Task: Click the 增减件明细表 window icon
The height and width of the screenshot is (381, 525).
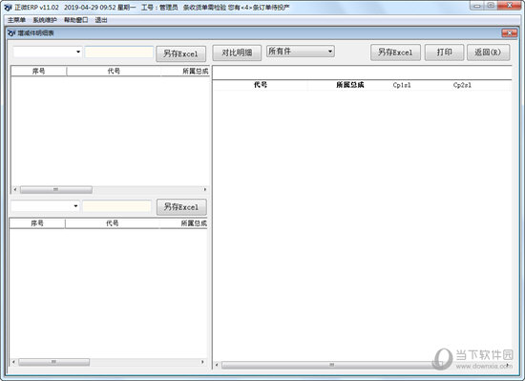Action: [11, 32]
